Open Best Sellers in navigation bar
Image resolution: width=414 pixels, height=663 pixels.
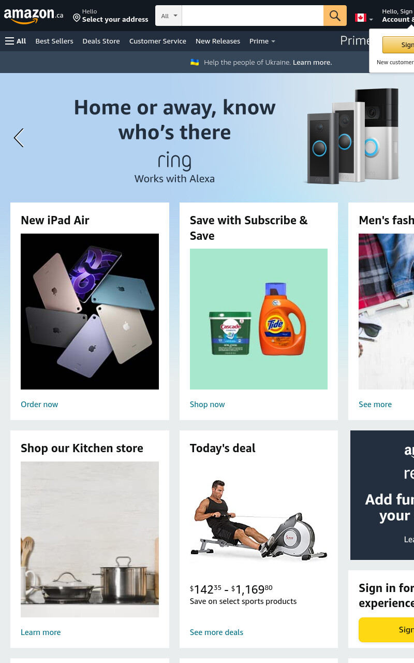point(54,41)
